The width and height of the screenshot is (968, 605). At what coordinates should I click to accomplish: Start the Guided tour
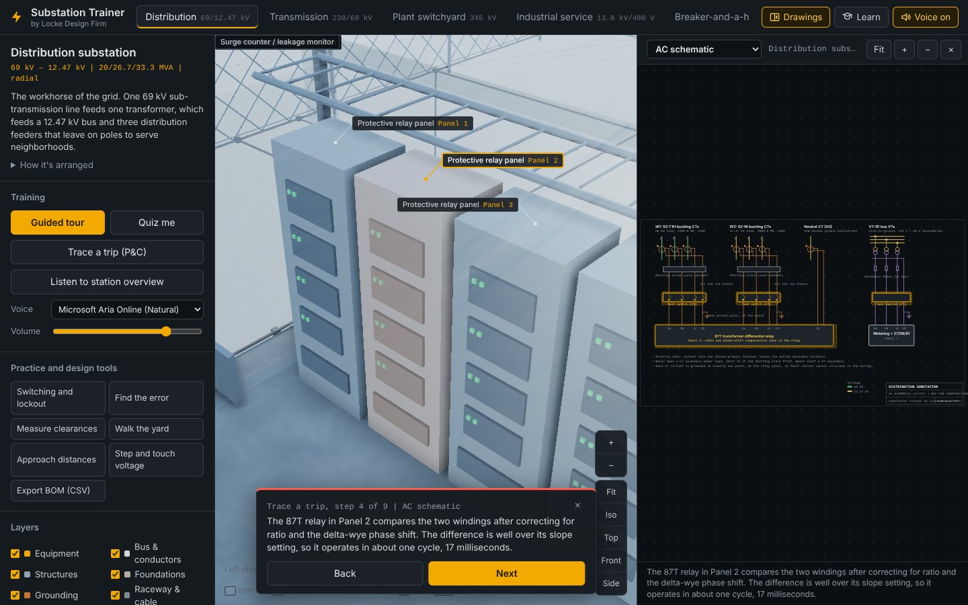[58, 223]
